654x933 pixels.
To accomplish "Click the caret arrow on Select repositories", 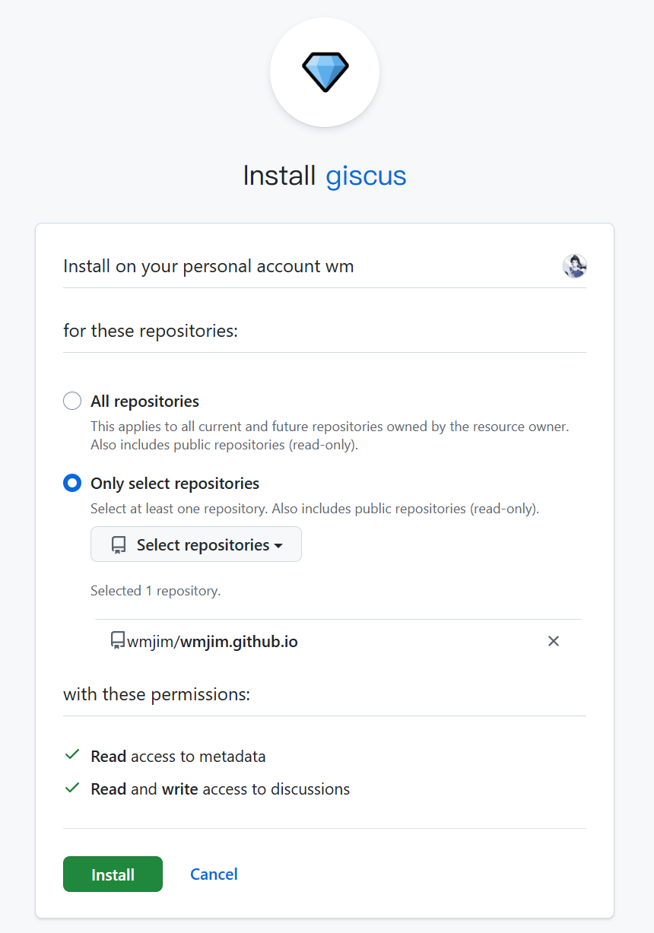I will coord(278,546).
